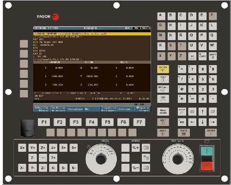231x185 pixels.
Task: Click the asterisk key
Action: [x=182, y=89]
